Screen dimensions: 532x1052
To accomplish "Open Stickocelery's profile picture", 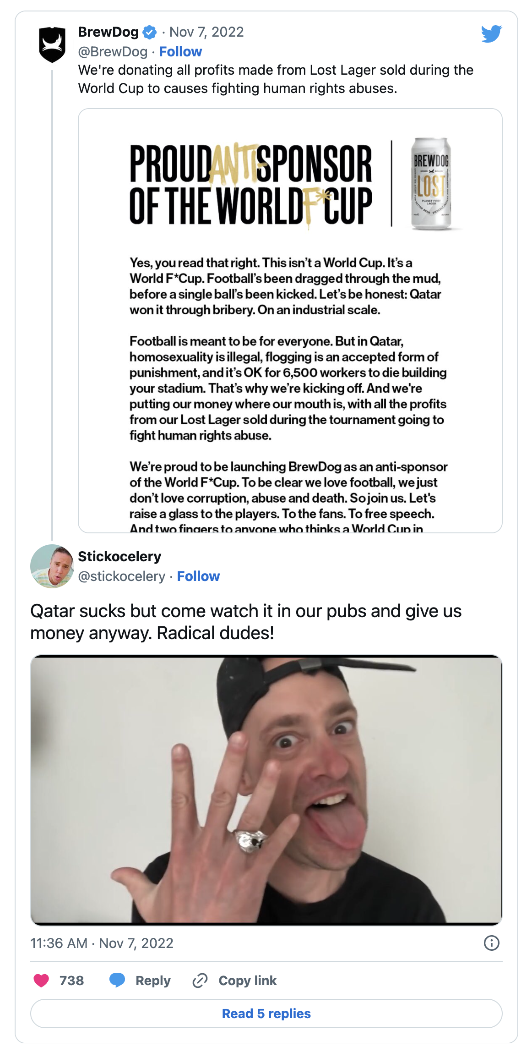I will click(52, 566).
